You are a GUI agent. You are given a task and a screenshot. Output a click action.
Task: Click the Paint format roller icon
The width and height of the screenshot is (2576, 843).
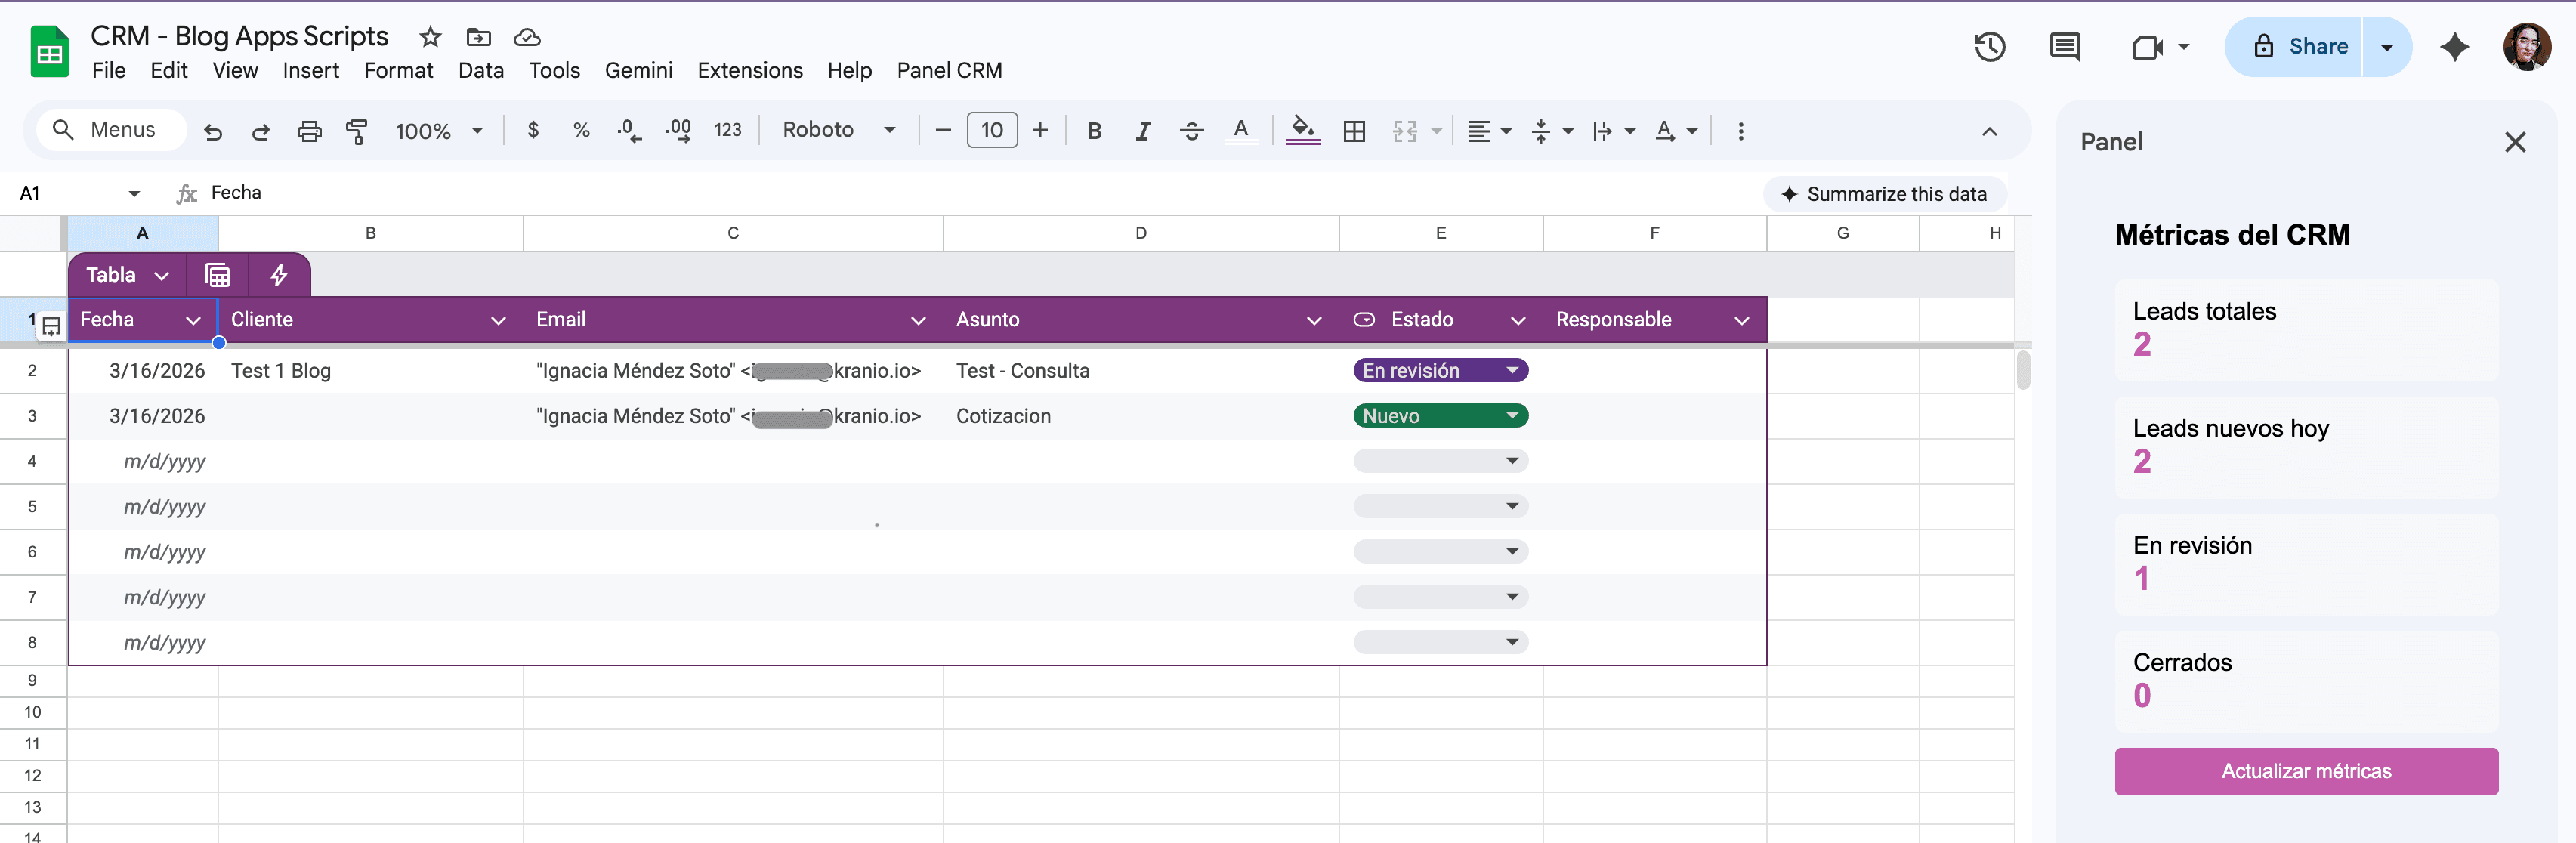(356, 131)
